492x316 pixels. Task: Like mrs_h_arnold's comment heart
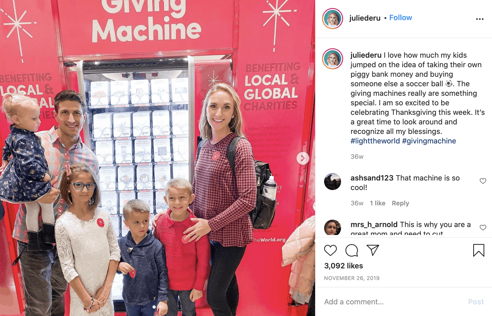(x=483, y=228)
